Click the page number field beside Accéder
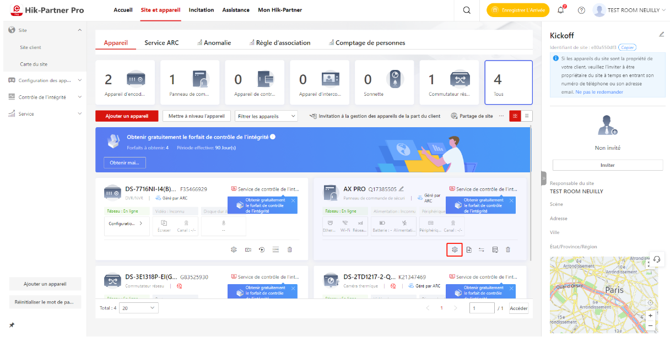Viewport: 670px width, 337px height. [482, 308]
